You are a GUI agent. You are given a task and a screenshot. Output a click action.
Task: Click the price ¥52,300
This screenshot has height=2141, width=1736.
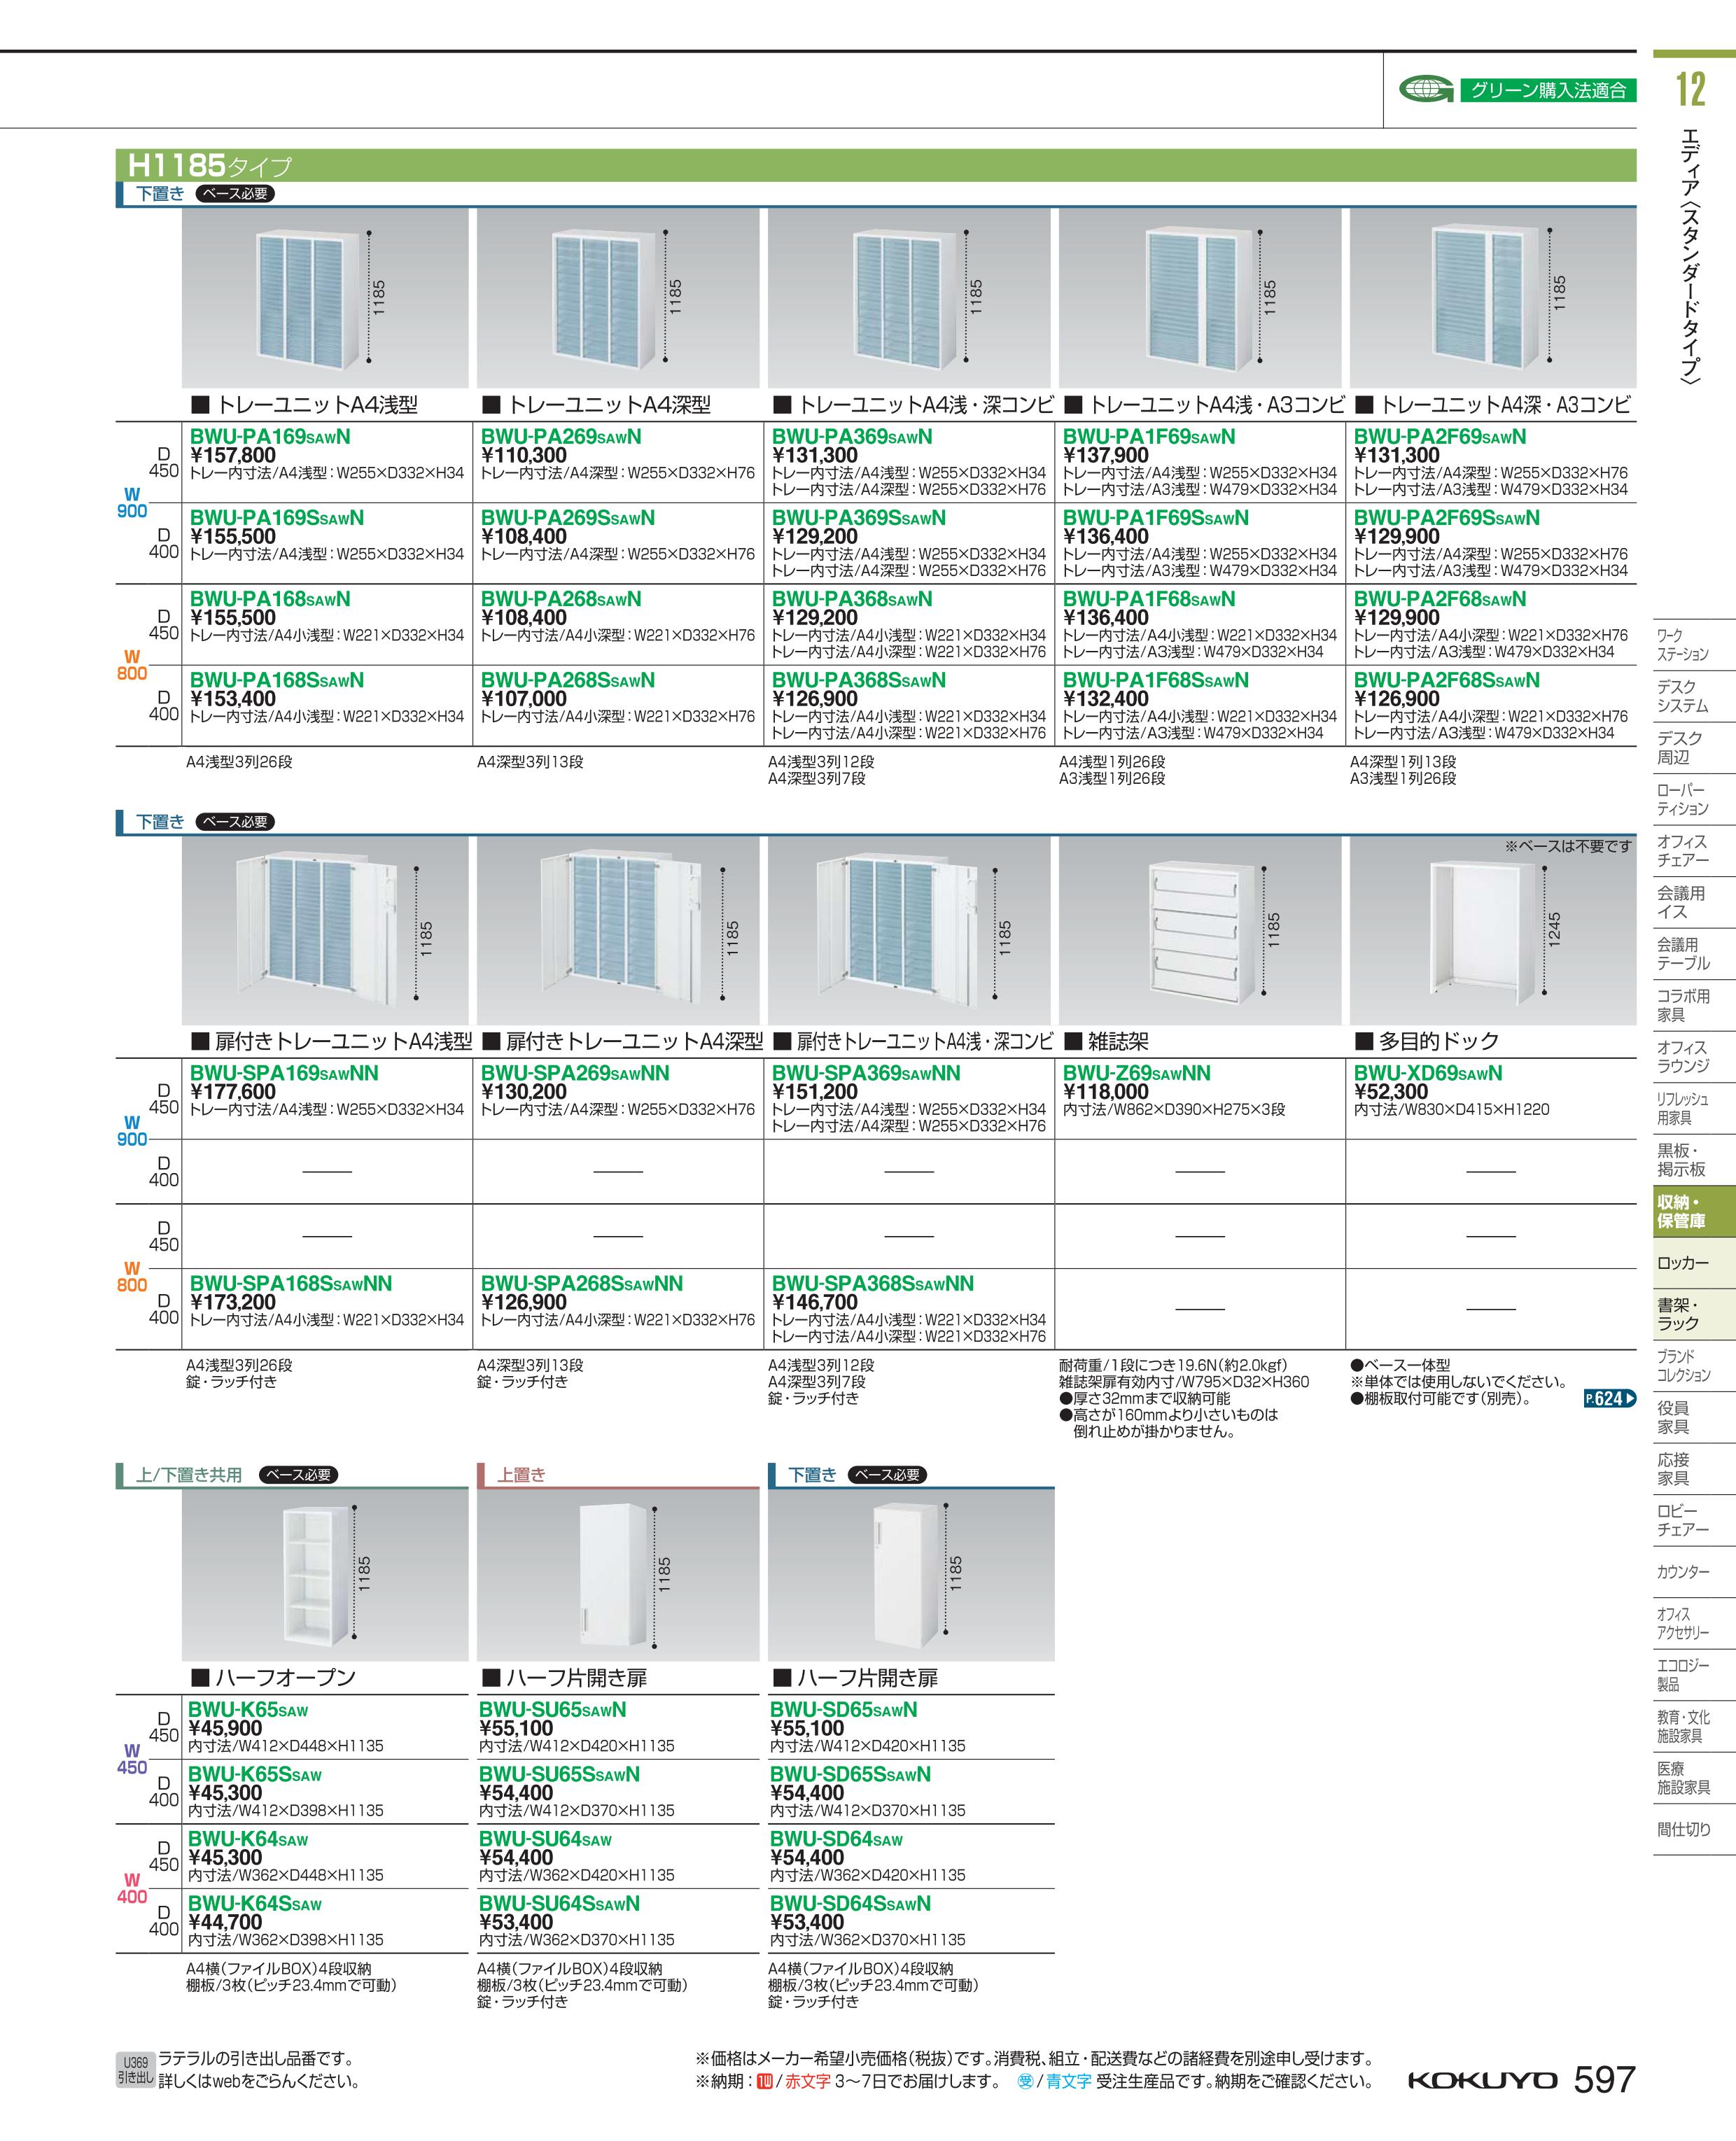coord(1391,1092)
